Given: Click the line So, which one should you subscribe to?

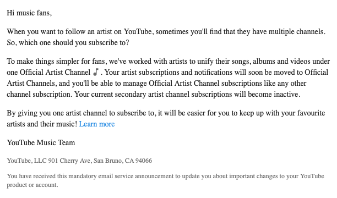Looking at the screenshot, I should coord(68,43).
